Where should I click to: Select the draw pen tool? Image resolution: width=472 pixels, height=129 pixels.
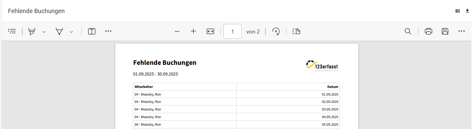coord(59,31)
